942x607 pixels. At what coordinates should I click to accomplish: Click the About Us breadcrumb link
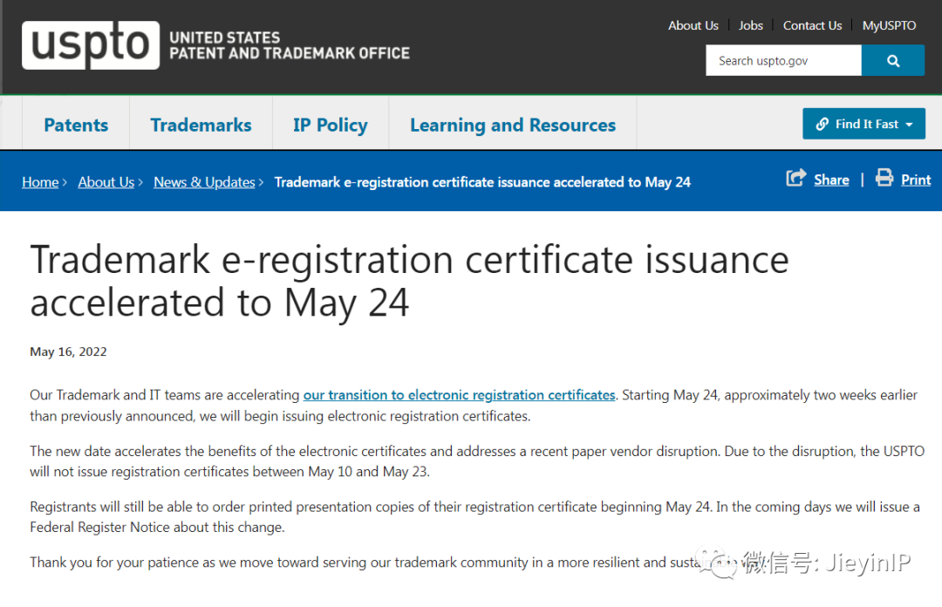click(x=106, y=182)
